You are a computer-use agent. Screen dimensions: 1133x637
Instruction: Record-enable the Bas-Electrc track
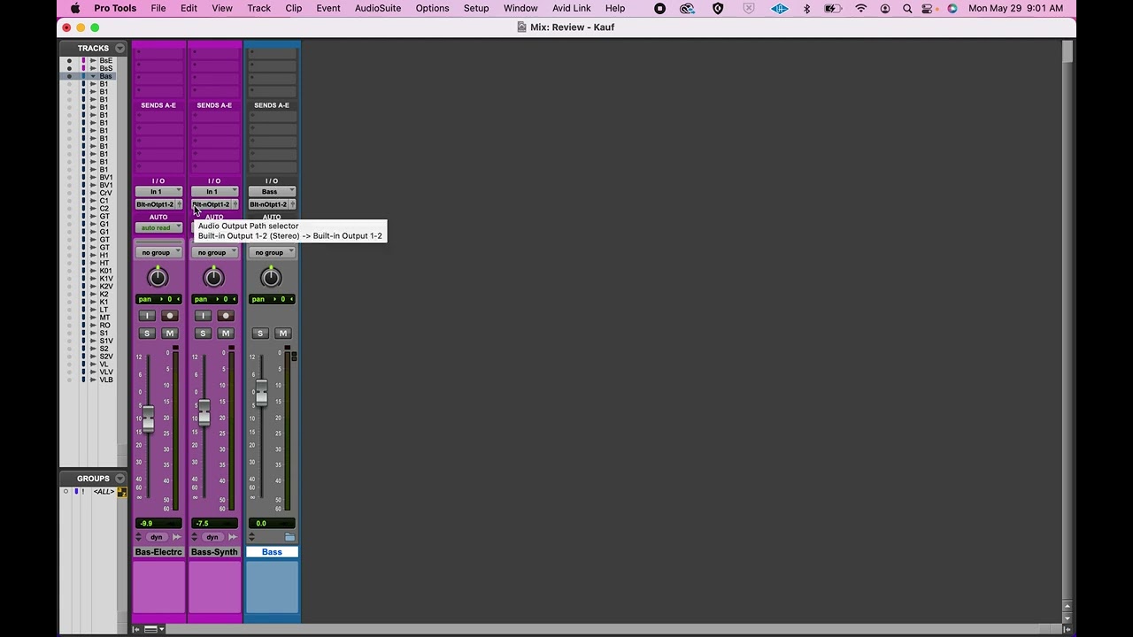pyautogui.click(x=170, y=316)
